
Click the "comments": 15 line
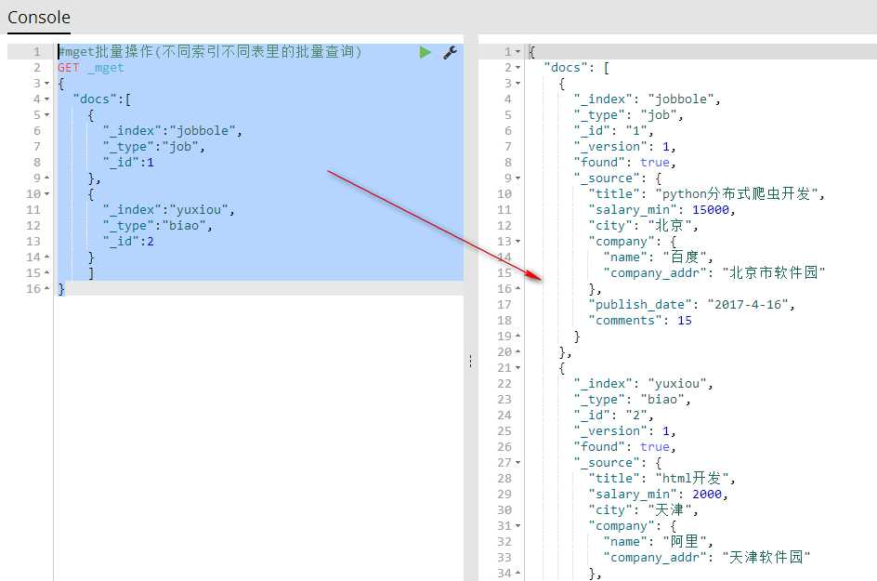(x=640, y=320)
